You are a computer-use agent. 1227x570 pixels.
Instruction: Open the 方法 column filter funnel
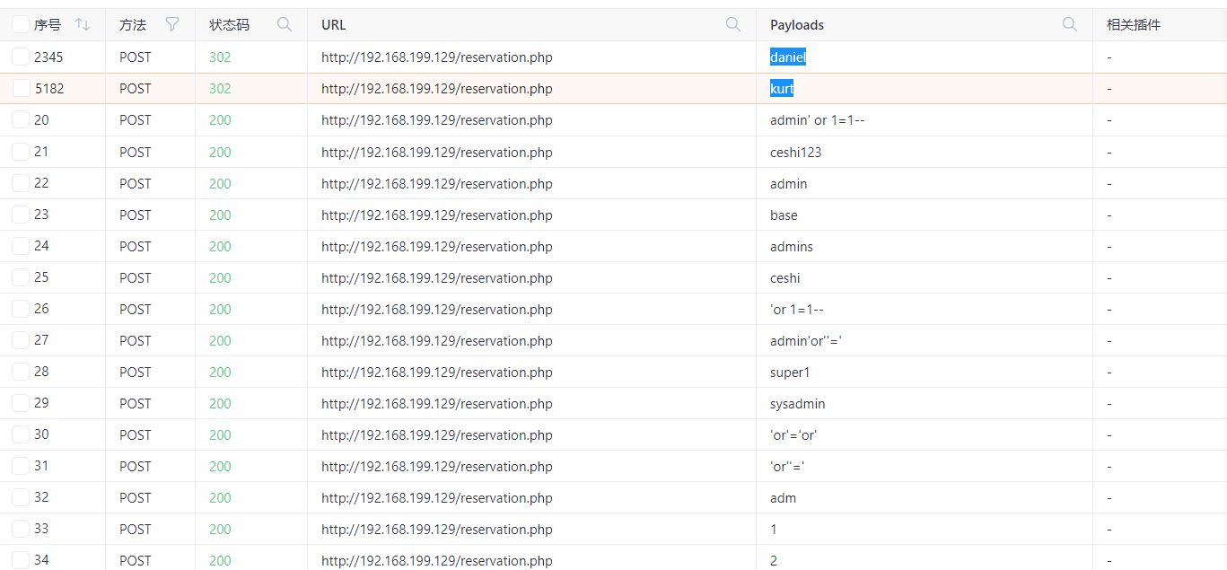pyautogui.click(x=172, y=25)
